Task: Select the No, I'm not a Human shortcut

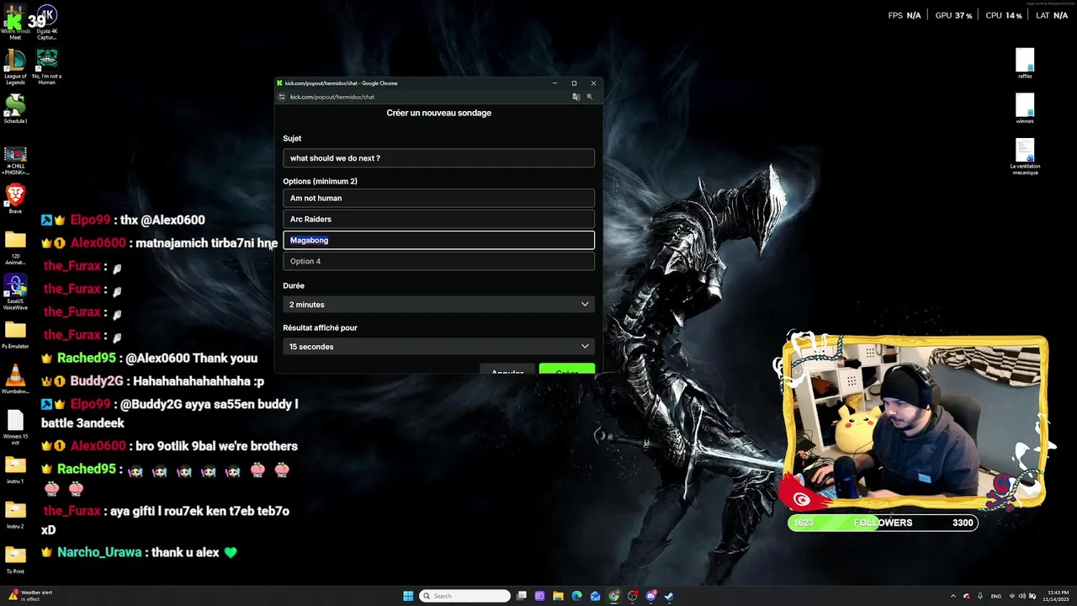Action: 47,67
